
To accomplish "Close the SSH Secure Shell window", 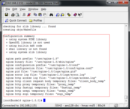I will (x=123, y=2).
